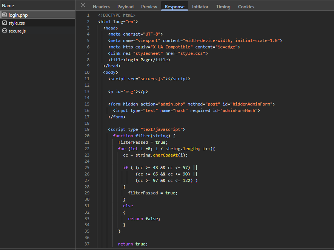Click line number 20 in the gutter
The height and width of the screenshot is (250, 334).
click(87, 136)
